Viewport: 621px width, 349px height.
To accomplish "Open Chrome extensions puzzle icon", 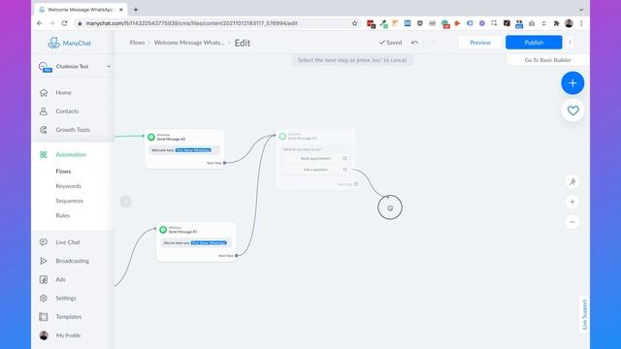I will [x=556, y=23].
